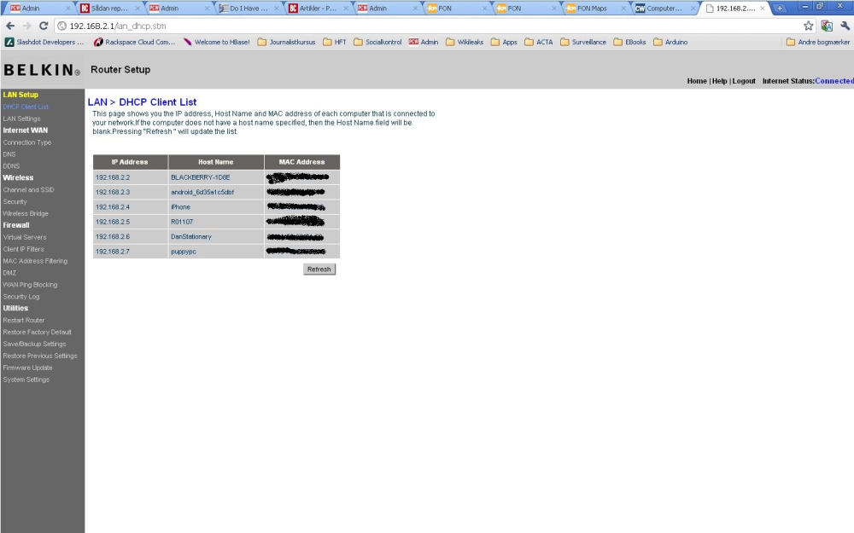Expand the Andre bogmærker folder
854x533 pixels.
tap(817, 42)
